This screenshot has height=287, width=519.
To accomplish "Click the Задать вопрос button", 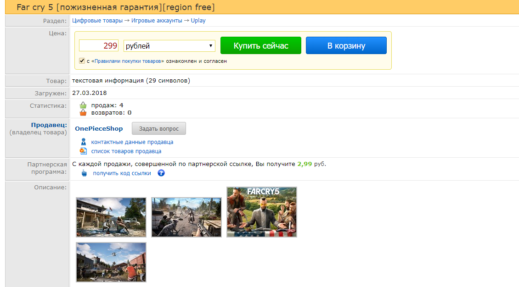I will click(x=159, y=128).
